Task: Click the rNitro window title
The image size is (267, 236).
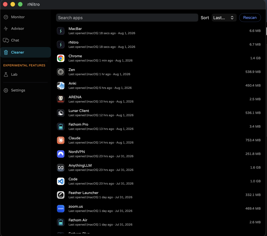Action: pos(34,5)
